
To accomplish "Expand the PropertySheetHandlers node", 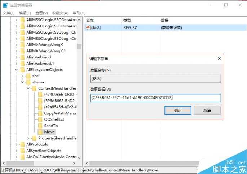I will click(28, 138).
